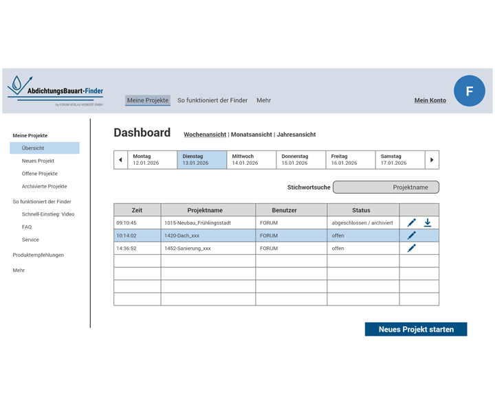
Task: Select Mittwoch 14.01.2026 in the day bar
Action: [251, 160]
